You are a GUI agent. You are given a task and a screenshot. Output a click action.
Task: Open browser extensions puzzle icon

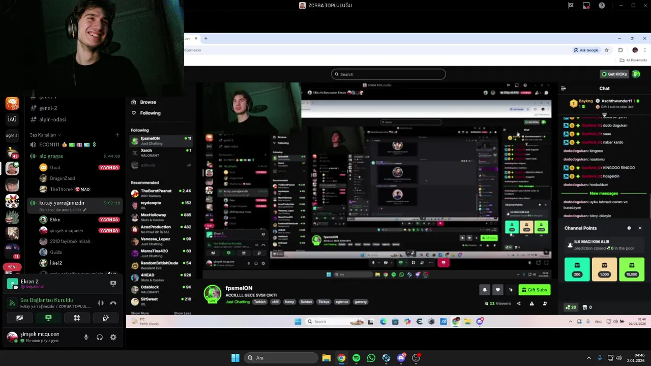tap(620, 50)
